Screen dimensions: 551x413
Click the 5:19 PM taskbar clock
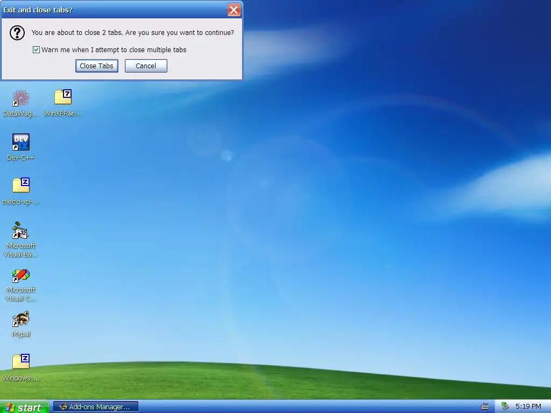point(528,407)
